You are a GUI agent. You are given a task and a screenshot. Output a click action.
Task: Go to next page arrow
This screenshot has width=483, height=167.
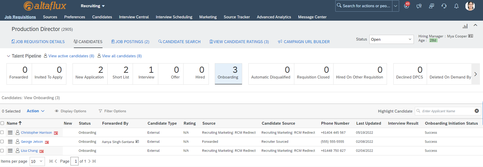click(x=89, y=161)
